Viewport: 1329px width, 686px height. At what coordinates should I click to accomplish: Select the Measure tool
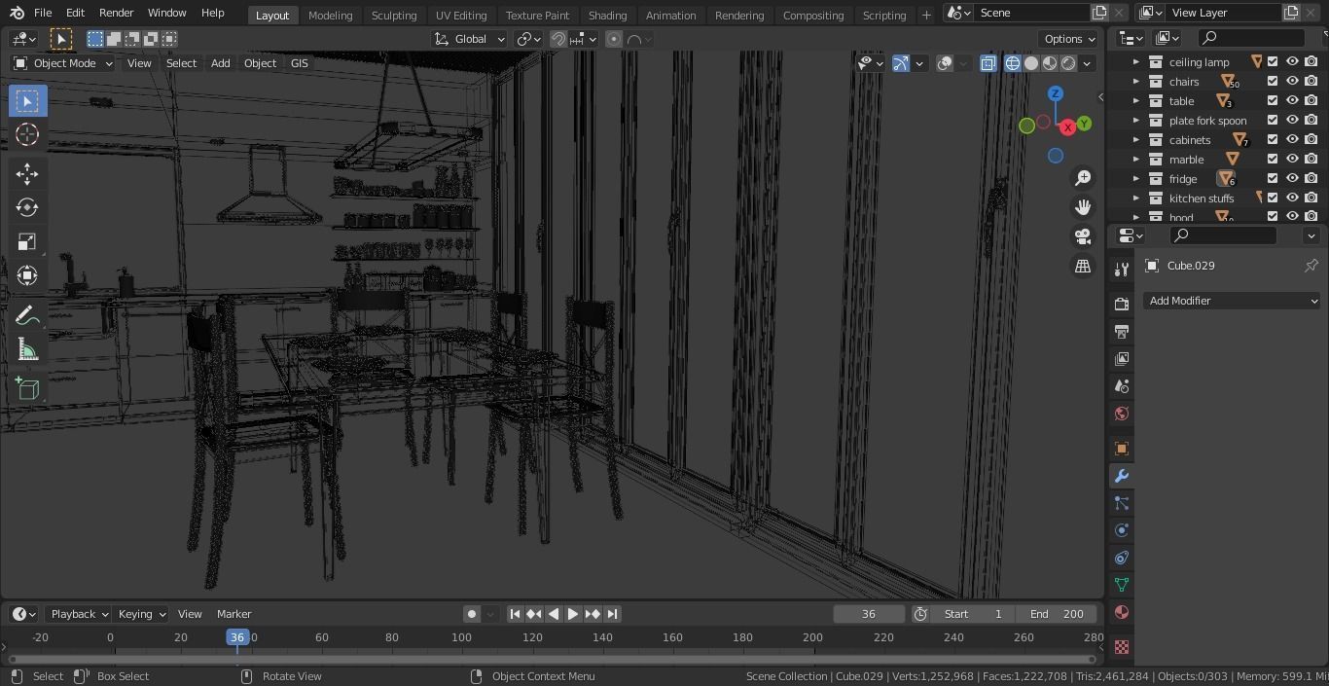[x=27, y=349]
